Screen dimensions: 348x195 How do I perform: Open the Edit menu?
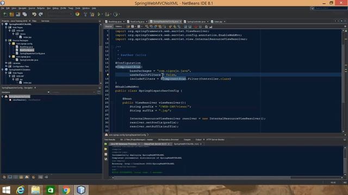pos(8,8)
